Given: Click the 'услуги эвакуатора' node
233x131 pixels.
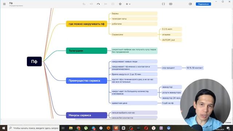Looking at the screenshot, I should (171, 92).
